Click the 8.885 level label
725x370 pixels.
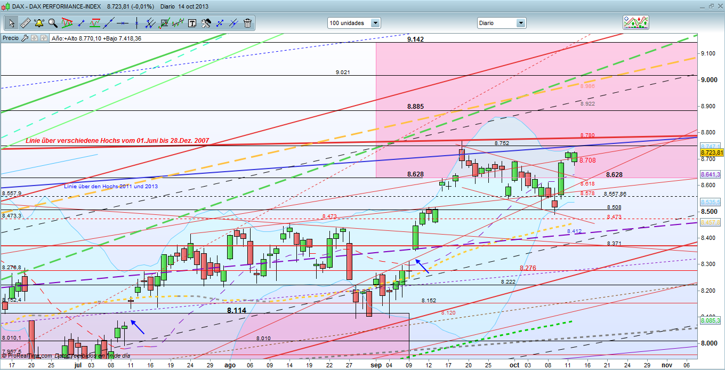click(x=415, y=106)
